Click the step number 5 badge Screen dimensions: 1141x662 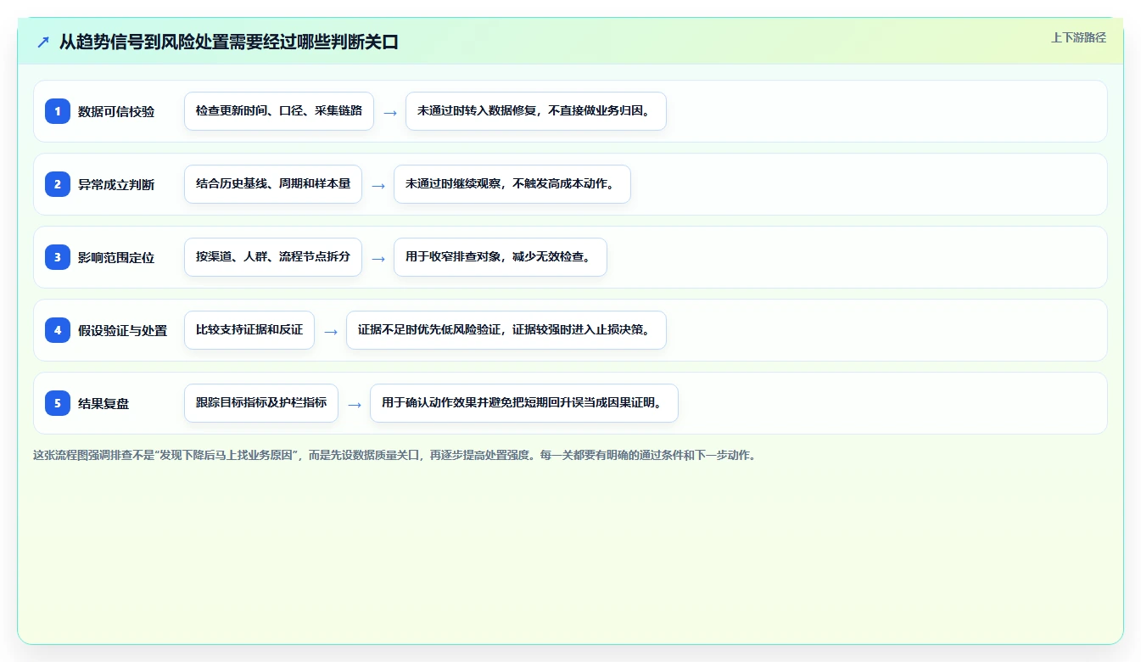[x=58, y=403]
